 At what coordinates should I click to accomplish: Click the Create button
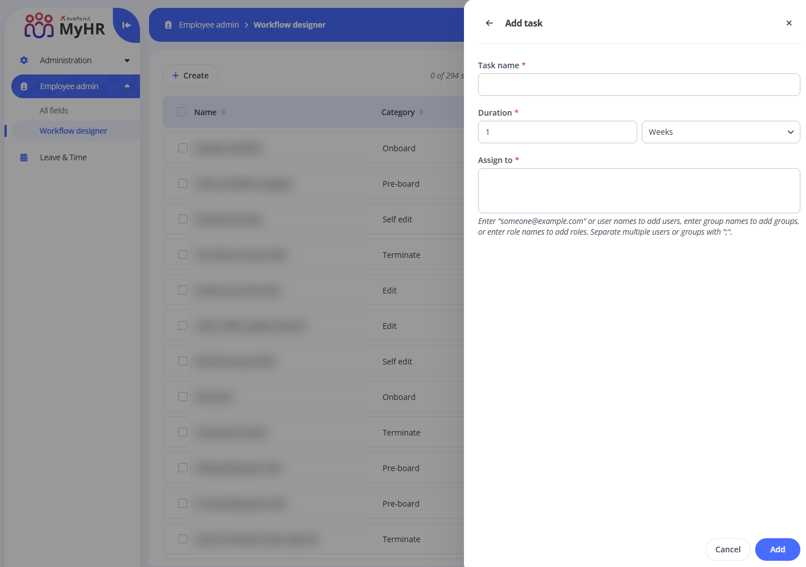point(190,76)
